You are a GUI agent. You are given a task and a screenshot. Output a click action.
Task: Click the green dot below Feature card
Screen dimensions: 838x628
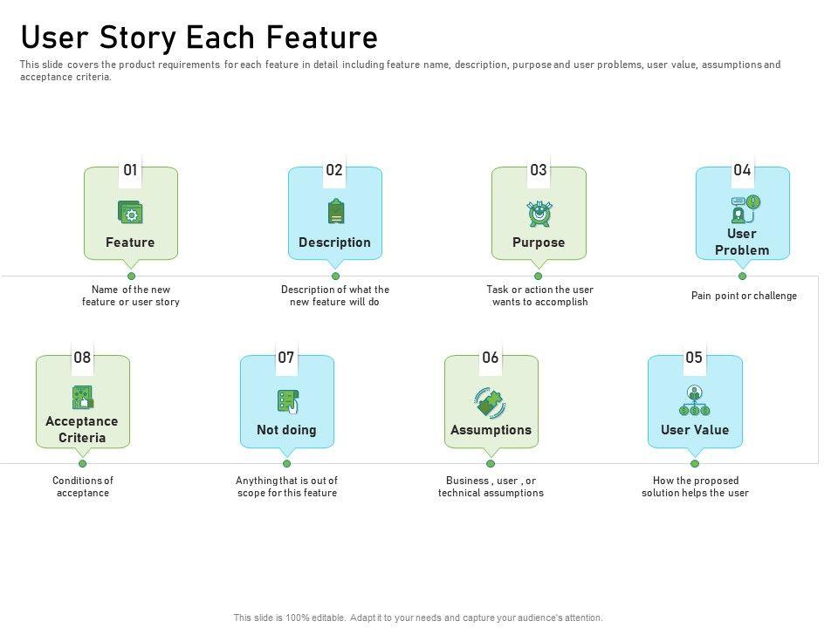[x=131, y=276]
